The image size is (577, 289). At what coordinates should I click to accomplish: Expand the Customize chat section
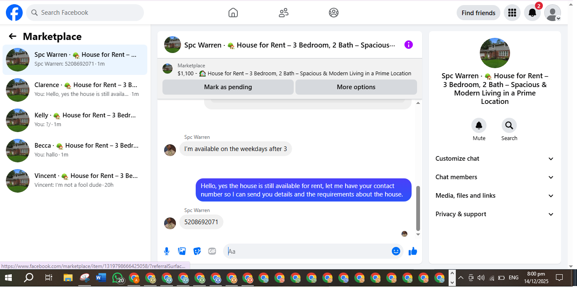(495, 159)
